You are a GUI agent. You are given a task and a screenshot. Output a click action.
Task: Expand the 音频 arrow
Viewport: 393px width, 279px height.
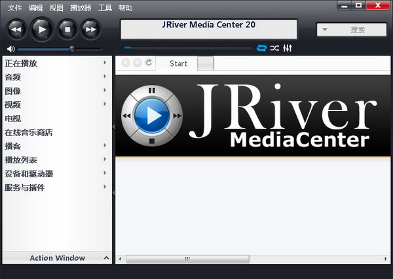105,76
